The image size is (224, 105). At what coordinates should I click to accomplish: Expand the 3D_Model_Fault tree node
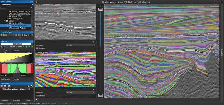pyautogui.click(x=7, y=23)
